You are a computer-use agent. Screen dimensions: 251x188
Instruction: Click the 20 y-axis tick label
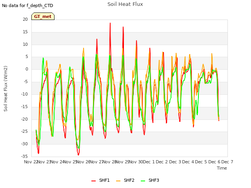coord(25,20)
